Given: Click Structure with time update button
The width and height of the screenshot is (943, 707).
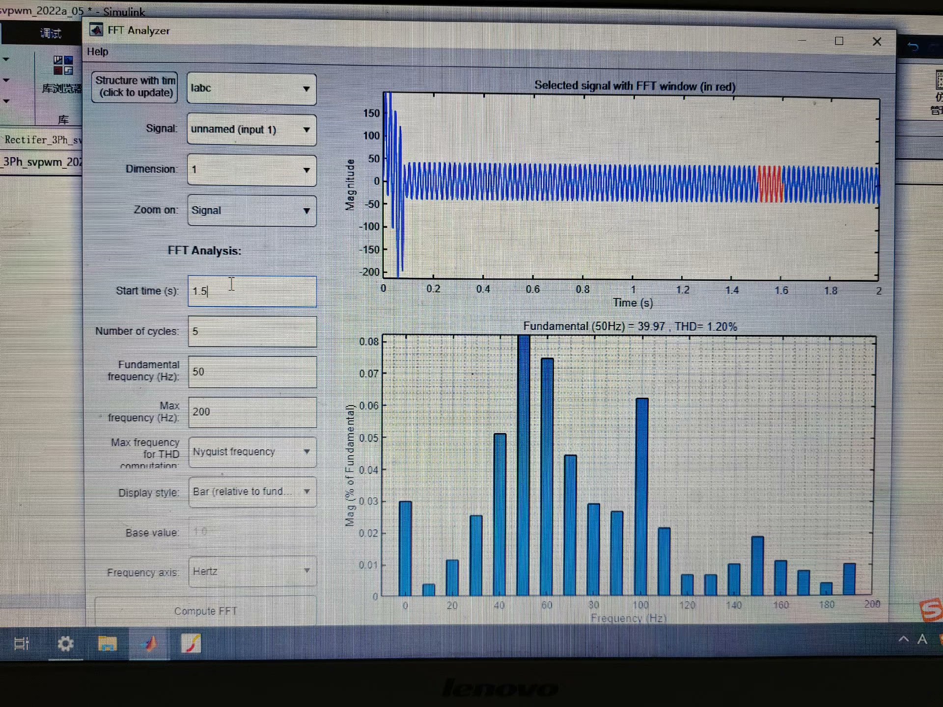Looking at the screenshot, I should (135, 87).
